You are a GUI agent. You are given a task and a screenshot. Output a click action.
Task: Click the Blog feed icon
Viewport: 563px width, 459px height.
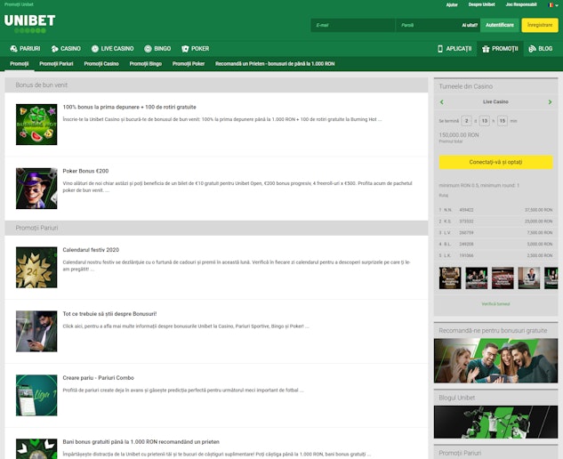(x=532, y=49)
